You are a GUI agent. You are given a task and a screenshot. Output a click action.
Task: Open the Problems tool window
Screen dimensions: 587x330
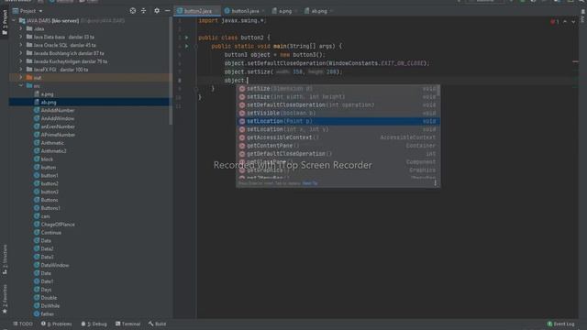pyautogui.click(x=57, y=324)
